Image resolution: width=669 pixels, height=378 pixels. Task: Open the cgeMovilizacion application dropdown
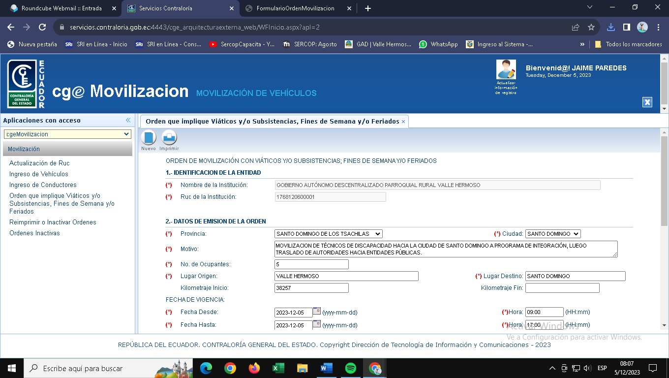[x=67, y=134]
